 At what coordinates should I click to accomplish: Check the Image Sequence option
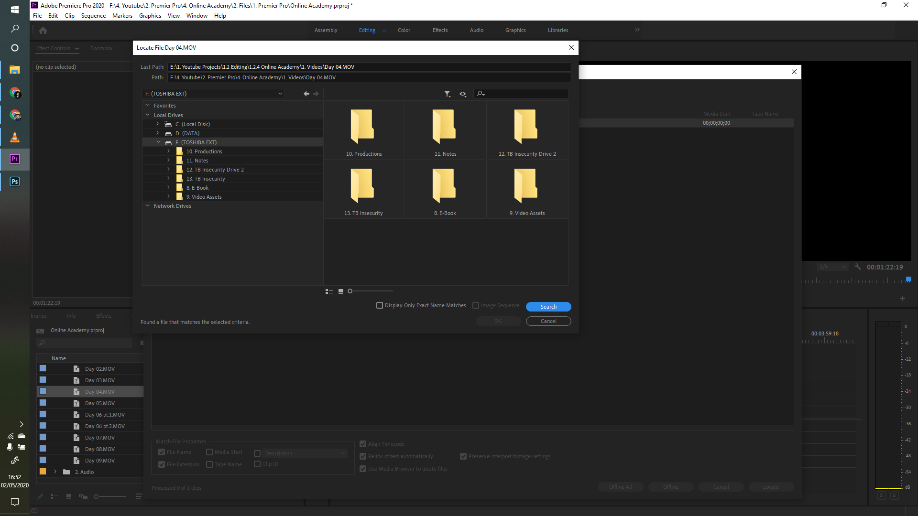tap(476, 305)
